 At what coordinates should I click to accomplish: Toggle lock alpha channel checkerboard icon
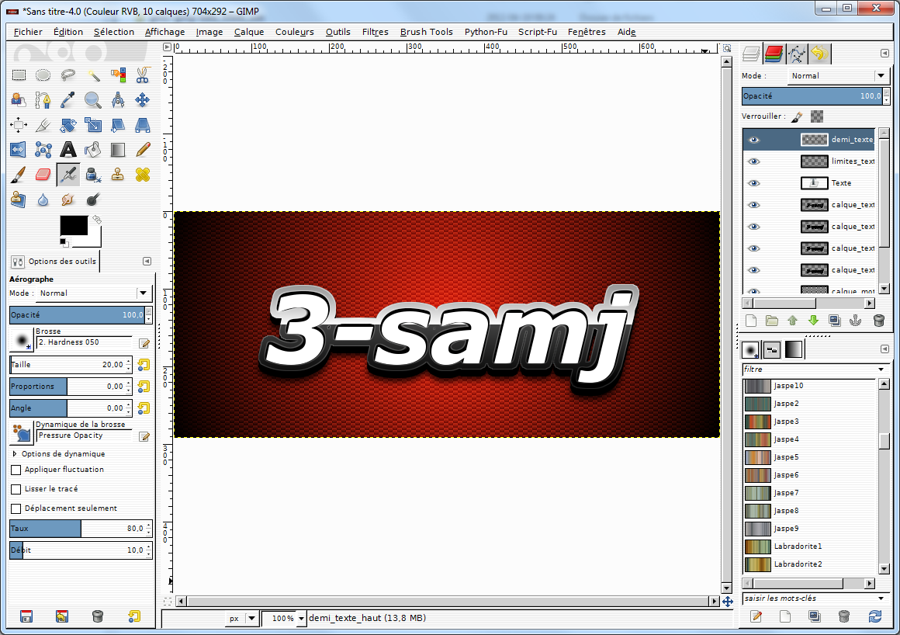click(817, 116)
